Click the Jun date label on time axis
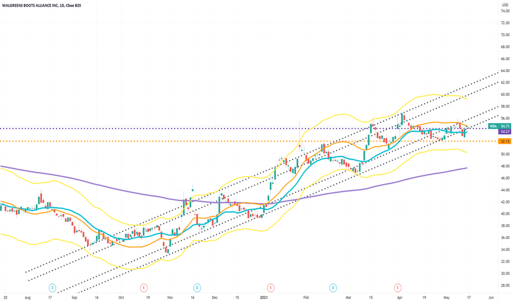This screenshot has width=512, height=302. 491,298
